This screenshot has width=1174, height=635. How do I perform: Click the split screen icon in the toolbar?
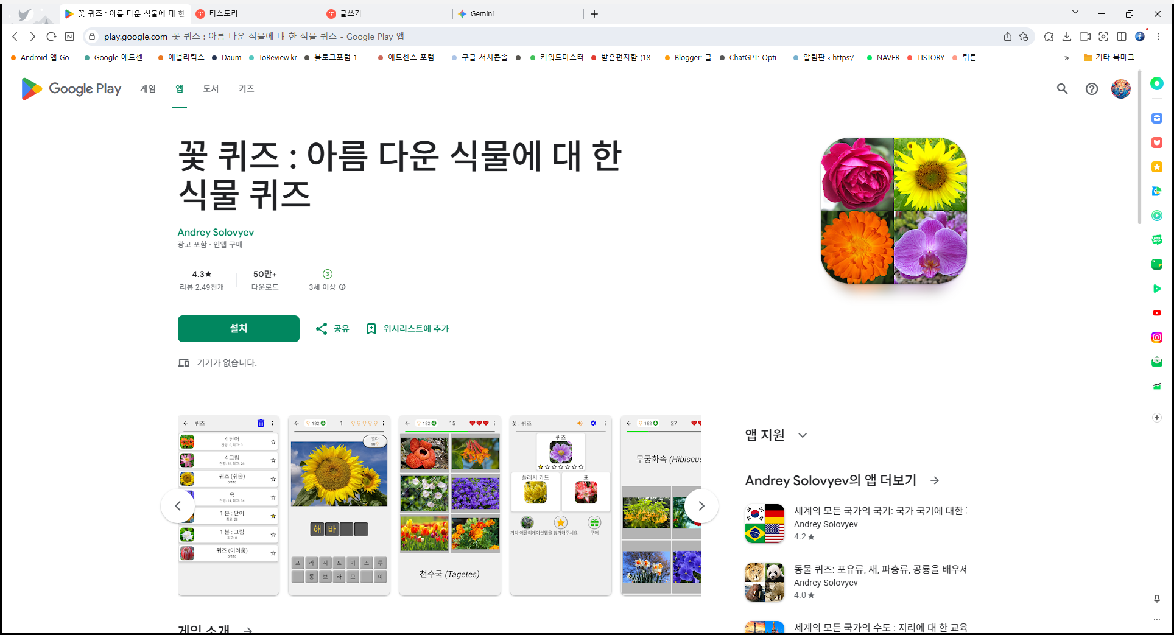pos(1122,37)
